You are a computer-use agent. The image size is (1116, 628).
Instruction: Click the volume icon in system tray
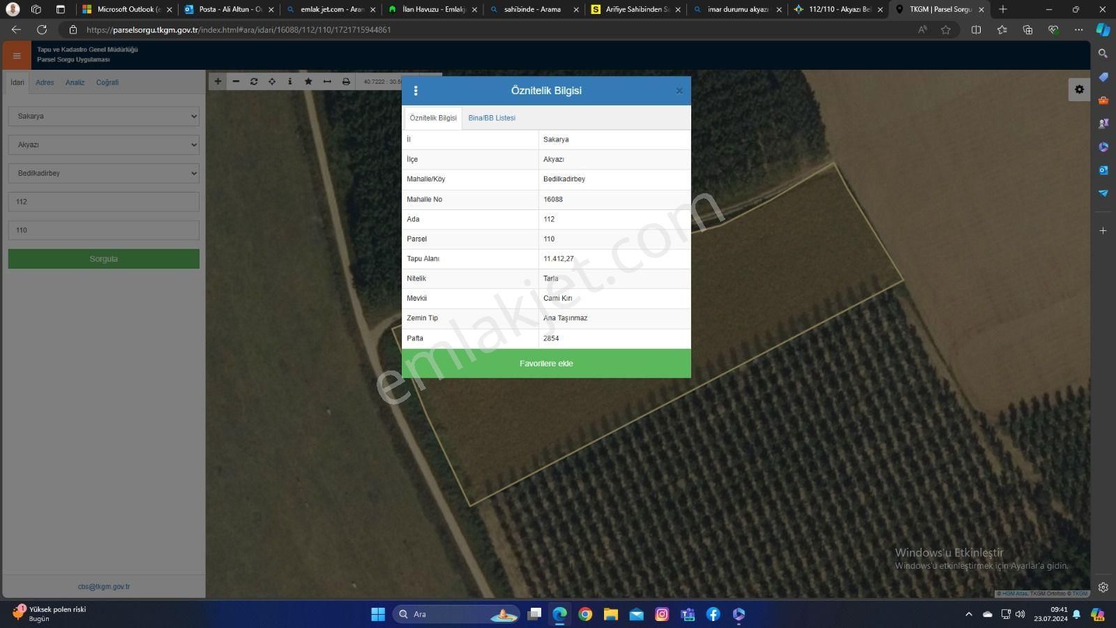tap(1020, 614)
